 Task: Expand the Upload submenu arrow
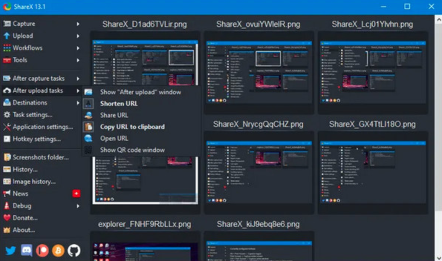(78, 36)
